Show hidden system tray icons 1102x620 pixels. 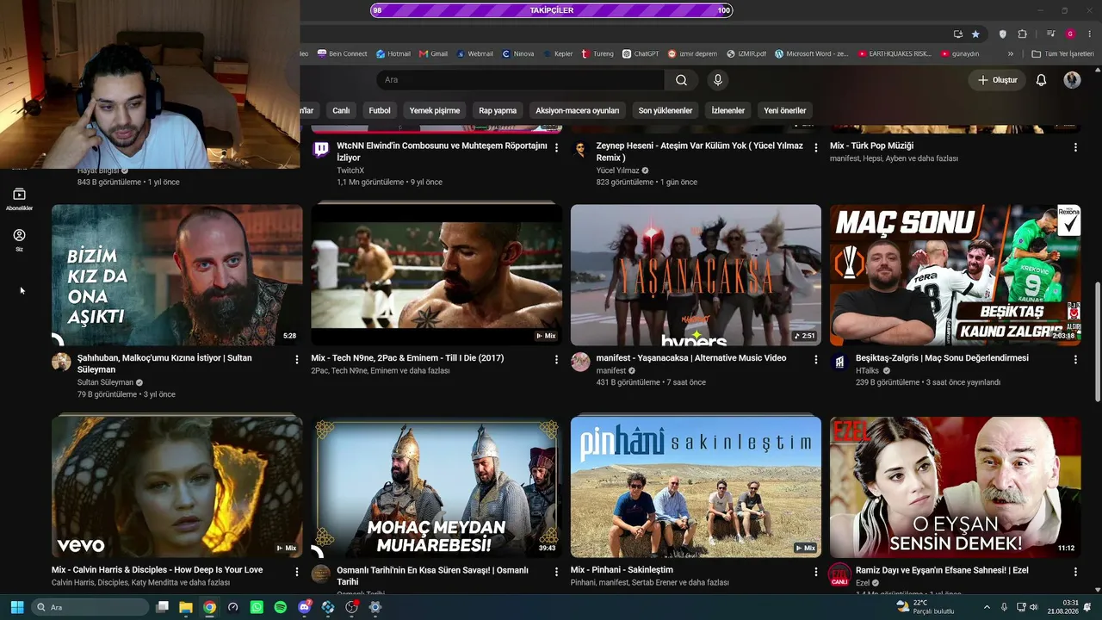tap(987, 607)
